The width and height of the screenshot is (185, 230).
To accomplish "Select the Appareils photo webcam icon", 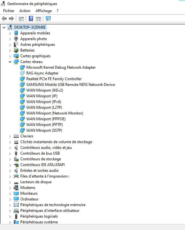I will pos(16,39).
